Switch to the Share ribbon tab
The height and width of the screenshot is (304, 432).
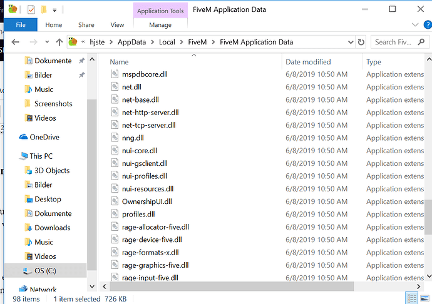86,25
